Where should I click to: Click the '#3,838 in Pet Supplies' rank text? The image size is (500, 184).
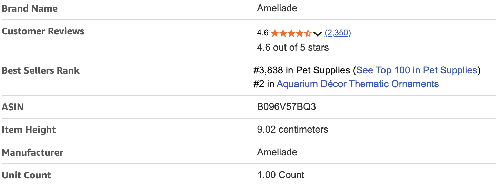point(301,70)
